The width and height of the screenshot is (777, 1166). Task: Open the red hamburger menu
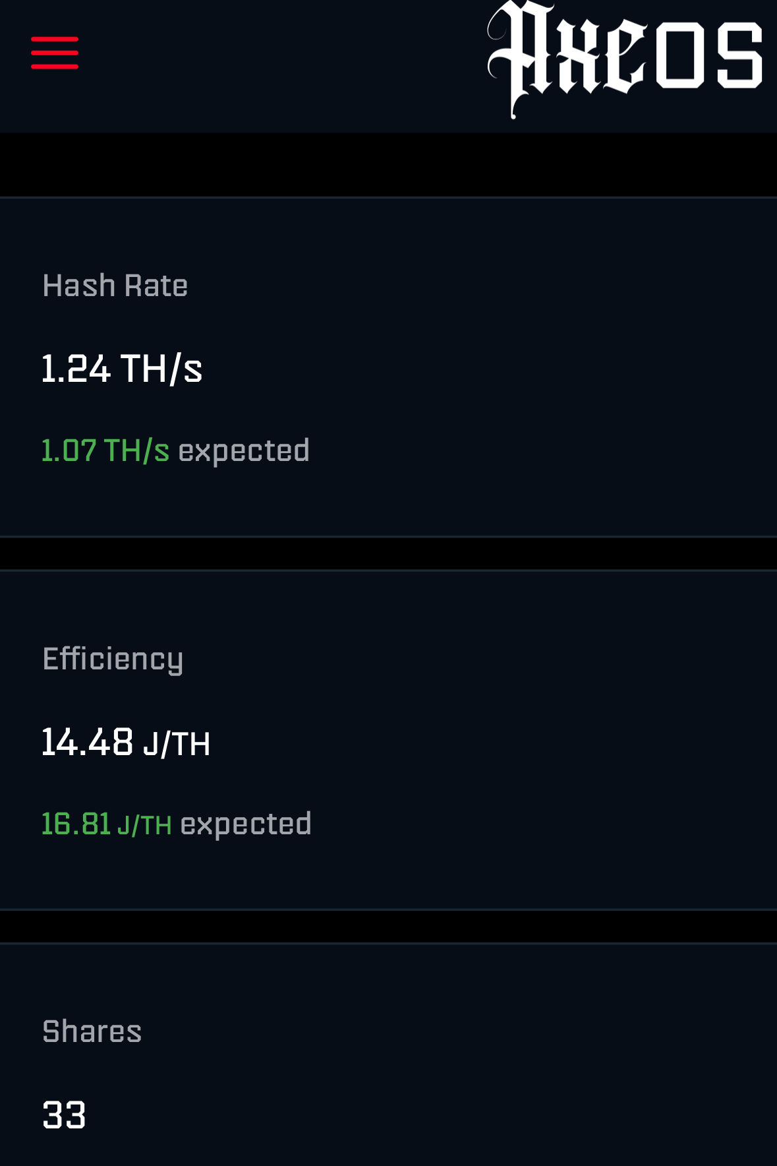(55, 53)
